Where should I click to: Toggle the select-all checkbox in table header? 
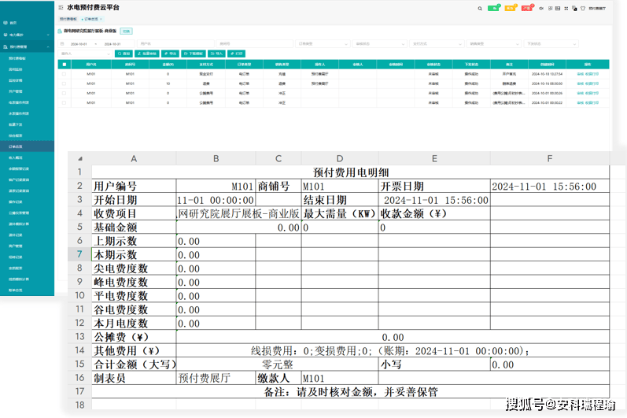(65, 65)
